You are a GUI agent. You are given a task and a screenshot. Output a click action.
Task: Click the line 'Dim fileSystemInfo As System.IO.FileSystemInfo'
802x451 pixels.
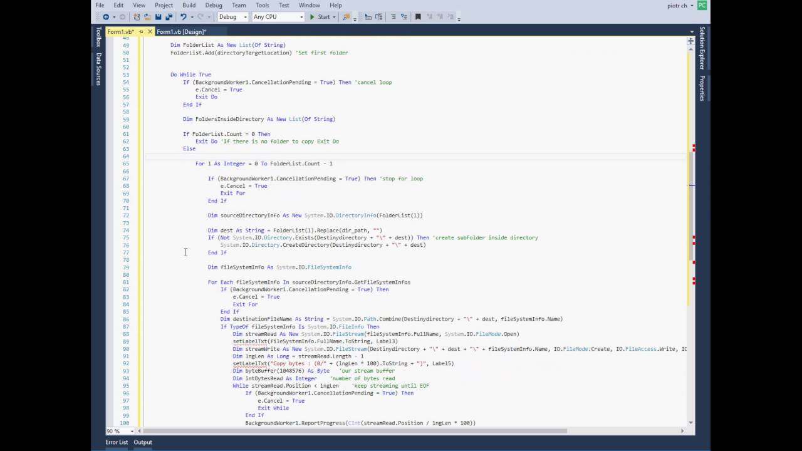(279, 267)
